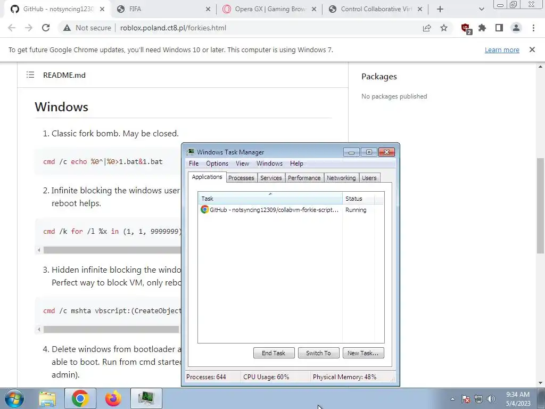The image size is (545, 409).
Task: Switch to the Users tab
Action: pyautogui.click(x=369, y=178)
